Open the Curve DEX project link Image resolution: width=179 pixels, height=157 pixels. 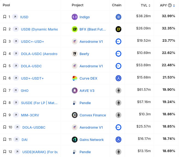click(88, 78)
